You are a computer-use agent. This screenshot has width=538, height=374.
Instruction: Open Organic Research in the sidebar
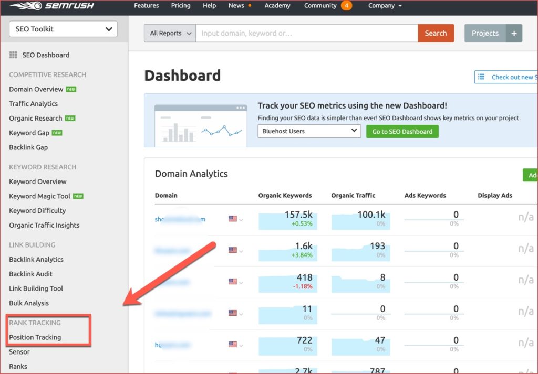point(35,119)
